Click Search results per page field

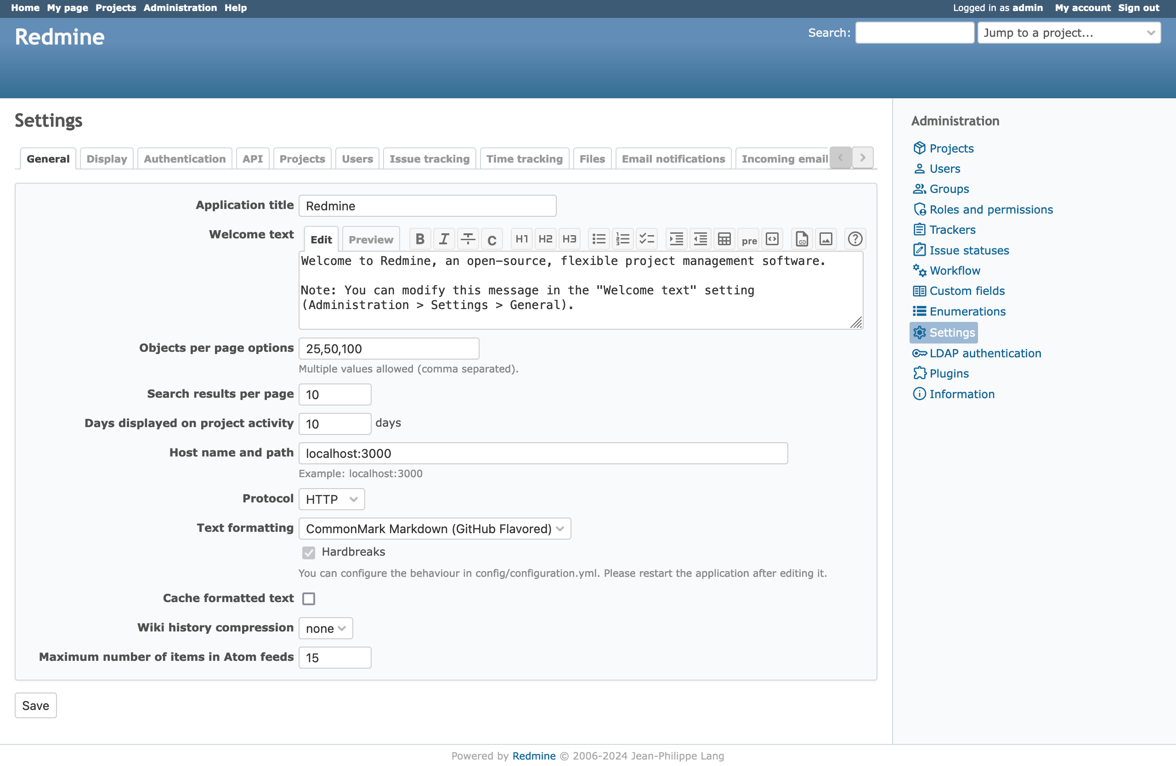pos(335,394)
